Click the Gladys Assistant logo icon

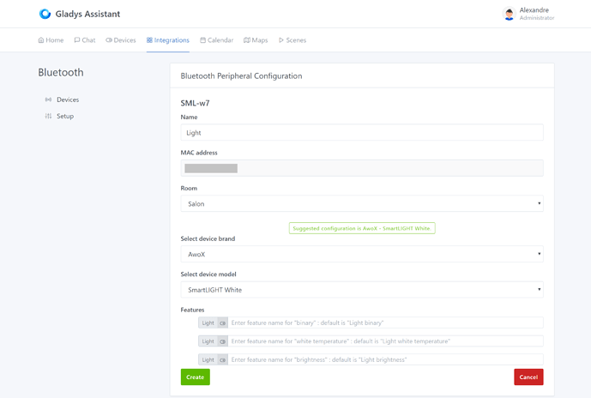click(45, 14)
